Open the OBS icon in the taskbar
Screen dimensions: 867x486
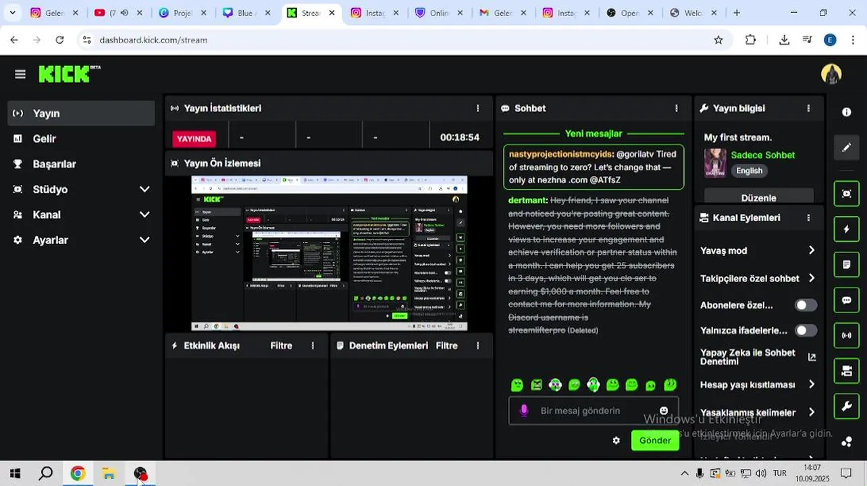click(140, 473)
